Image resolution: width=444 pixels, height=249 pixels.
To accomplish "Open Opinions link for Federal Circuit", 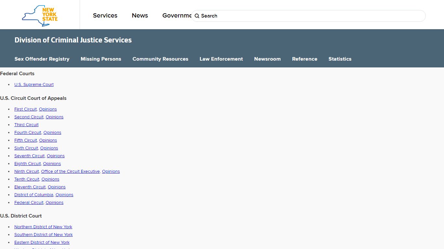I will [x=55, y=203].
